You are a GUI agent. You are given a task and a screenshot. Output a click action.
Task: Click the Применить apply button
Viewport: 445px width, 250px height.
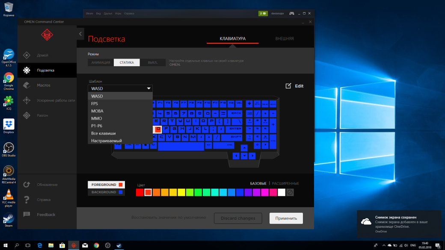point(286,218)
